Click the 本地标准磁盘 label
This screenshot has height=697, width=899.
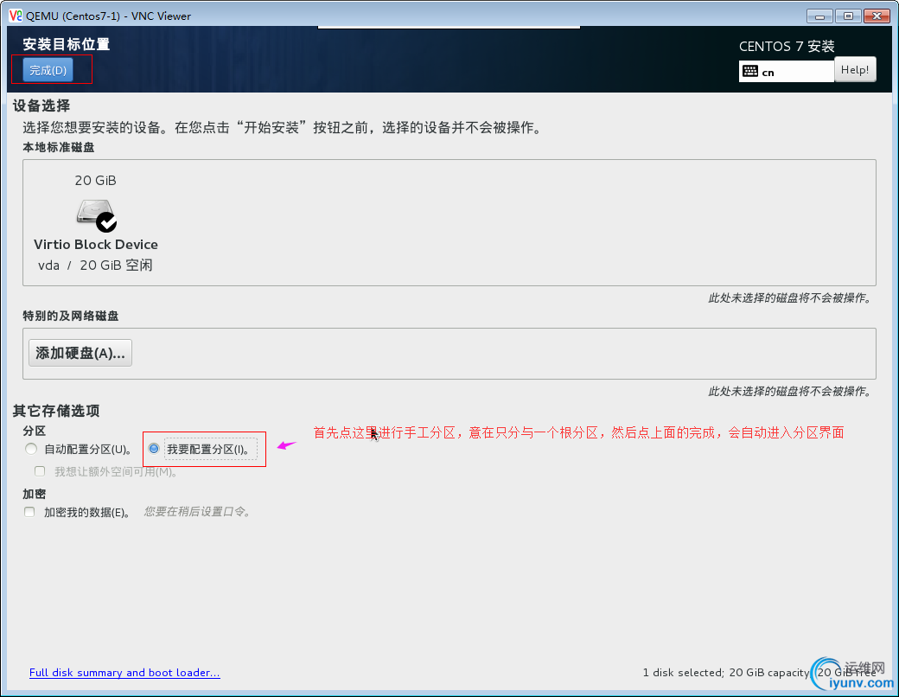coord(59,147)
